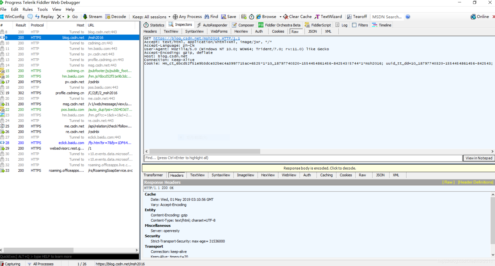
Task: Click response headers scroll down arrow
Action: [493, 255]
